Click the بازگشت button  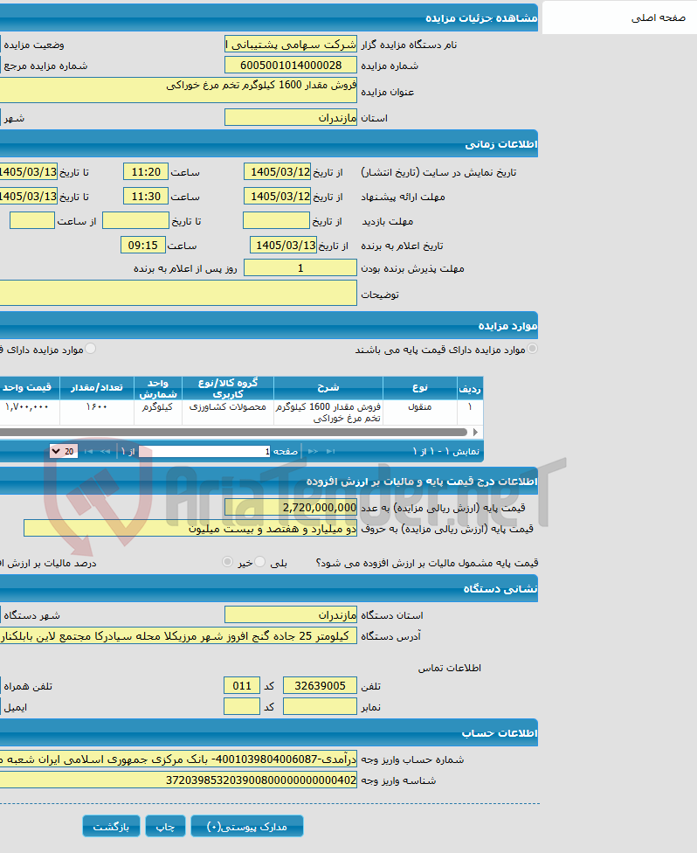111,827
